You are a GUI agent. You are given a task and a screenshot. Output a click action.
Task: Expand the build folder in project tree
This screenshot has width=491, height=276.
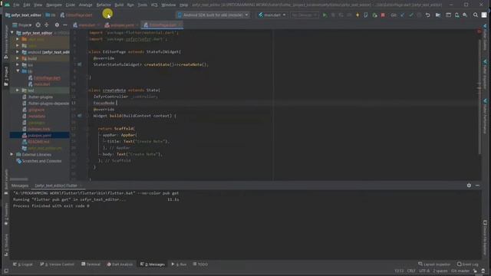point(18,58)
